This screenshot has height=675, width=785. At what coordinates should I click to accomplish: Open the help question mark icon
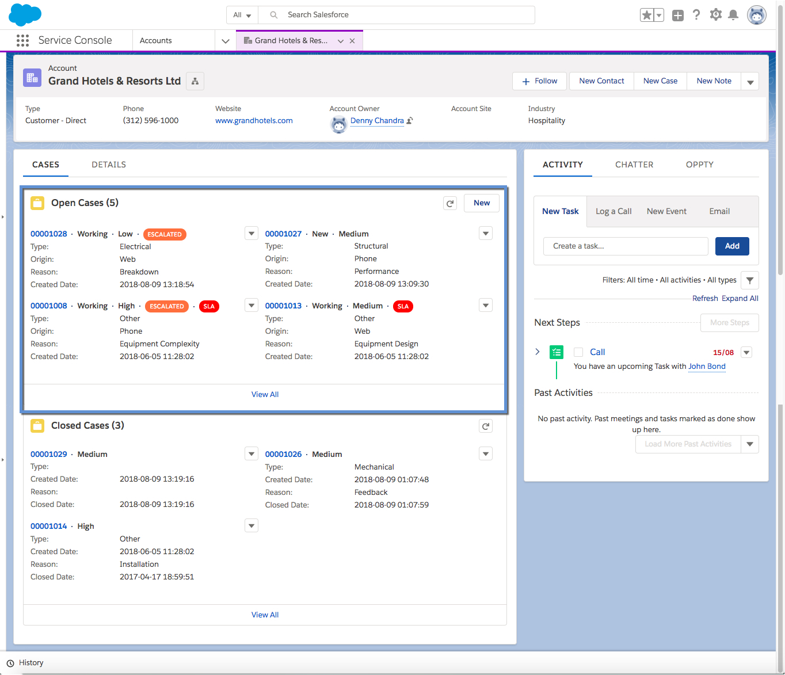696,15
